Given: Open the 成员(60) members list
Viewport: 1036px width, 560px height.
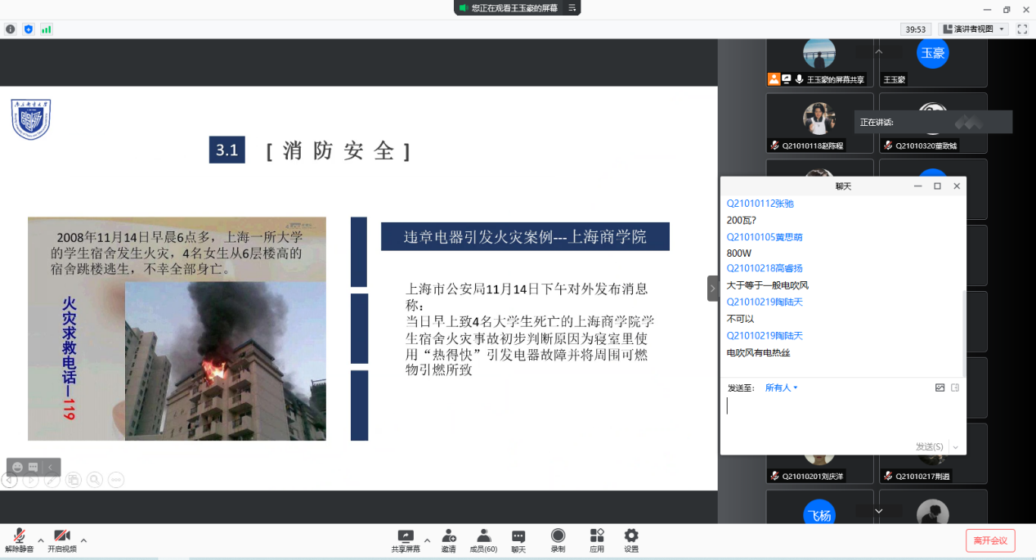Looking at the screenshot, I should coord(484,540).
